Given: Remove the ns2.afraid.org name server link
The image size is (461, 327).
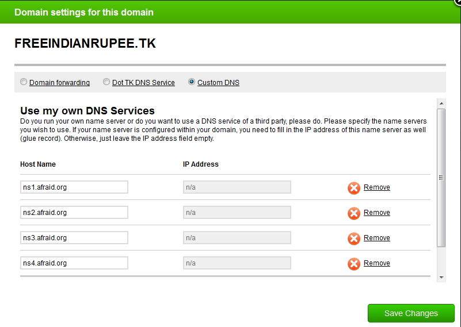Looking at the screenshot, I should pyautogui.click(x=377, y=213).
